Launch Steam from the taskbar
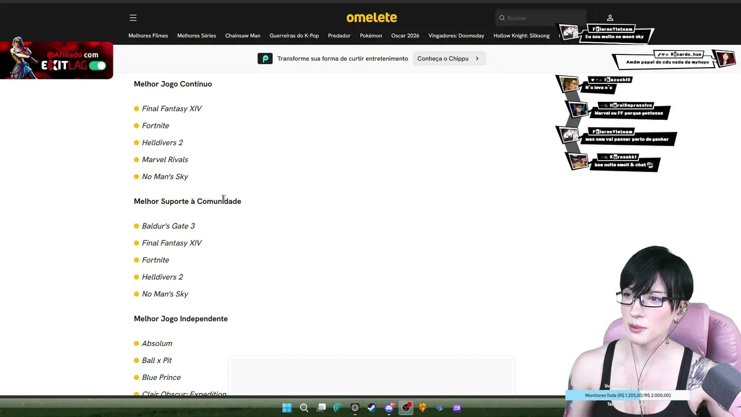This screenshot has height=417, width=741. click(x=372, y=408)
